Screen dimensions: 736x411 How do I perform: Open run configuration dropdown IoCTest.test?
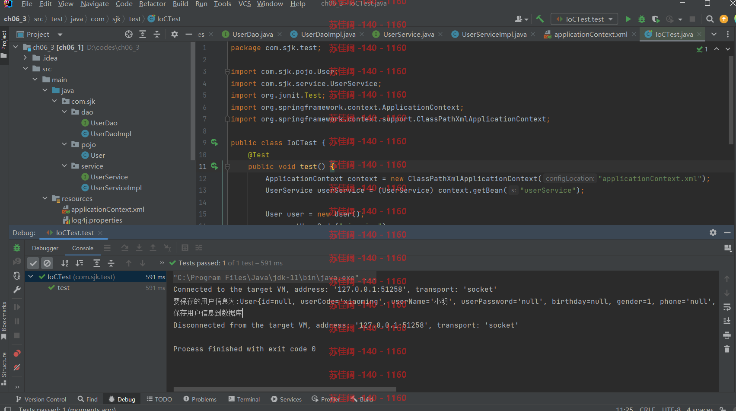coord(584,19)
